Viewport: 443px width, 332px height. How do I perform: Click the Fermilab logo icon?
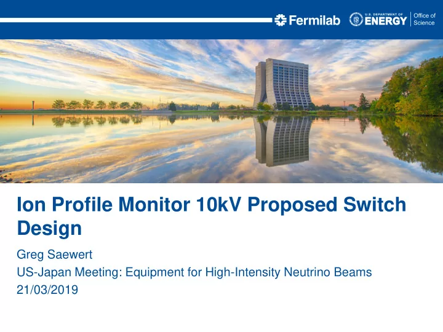pos(281,20)
